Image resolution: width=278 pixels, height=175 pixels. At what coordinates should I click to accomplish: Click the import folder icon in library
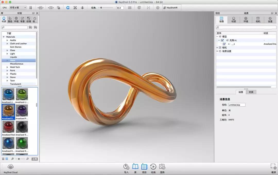pyautogui.click(x=36, y=27)
